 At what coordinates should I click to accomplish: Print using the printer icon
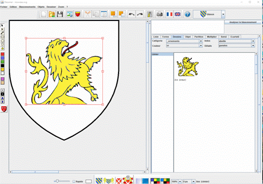tap(159, 14)
